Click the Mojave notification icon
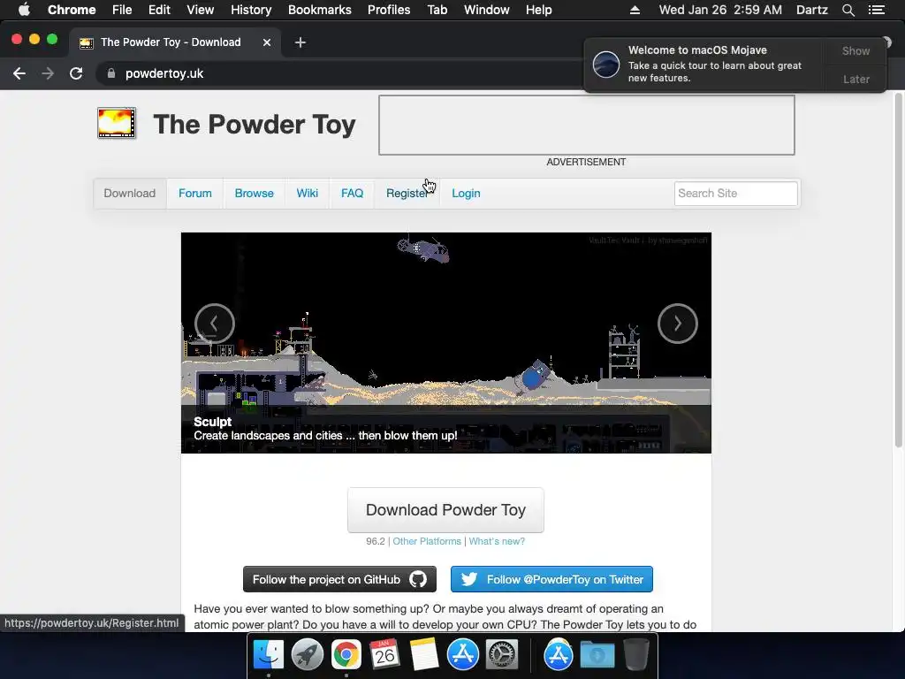905x679 pixels. (606, 64)
